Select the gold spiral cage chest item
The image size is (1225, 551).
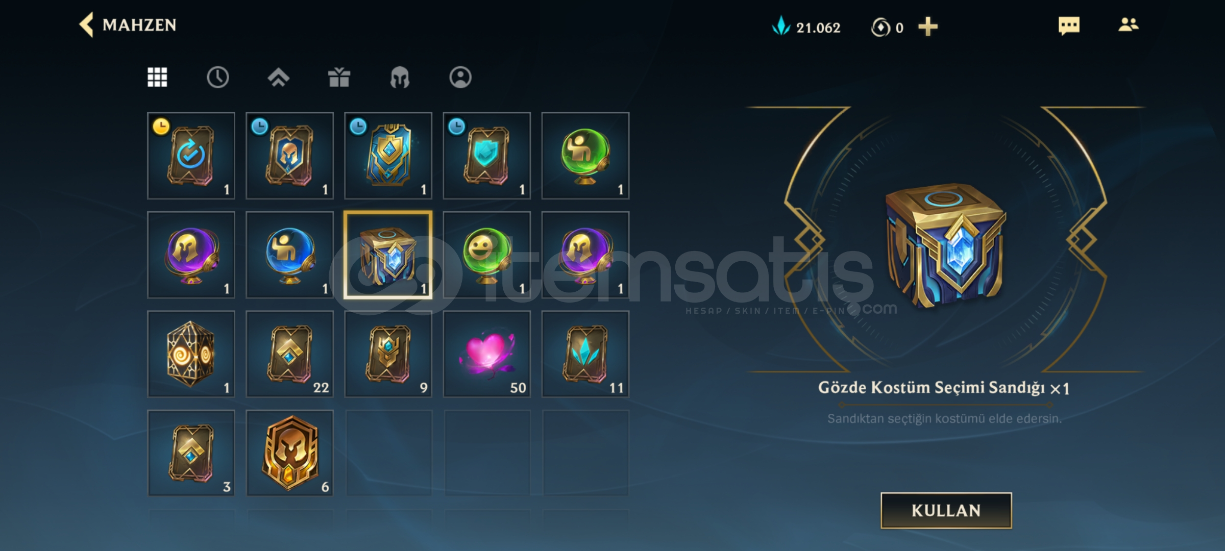pyautogui.click(x=191, y=354)
